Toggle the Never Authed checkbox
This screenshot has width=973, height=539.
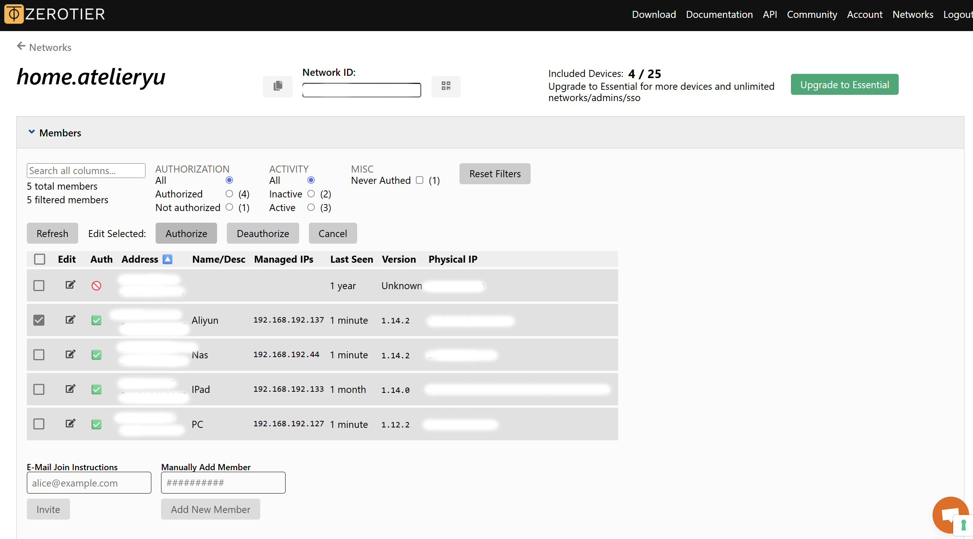click(x=419, y=180)
